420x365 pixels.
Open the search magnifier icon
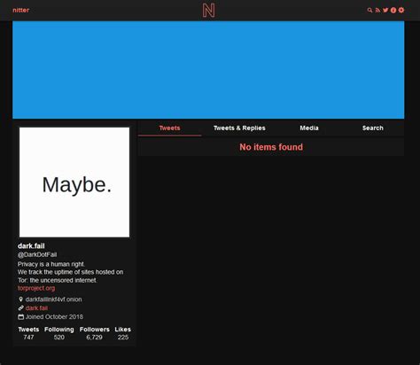point(369,11)
